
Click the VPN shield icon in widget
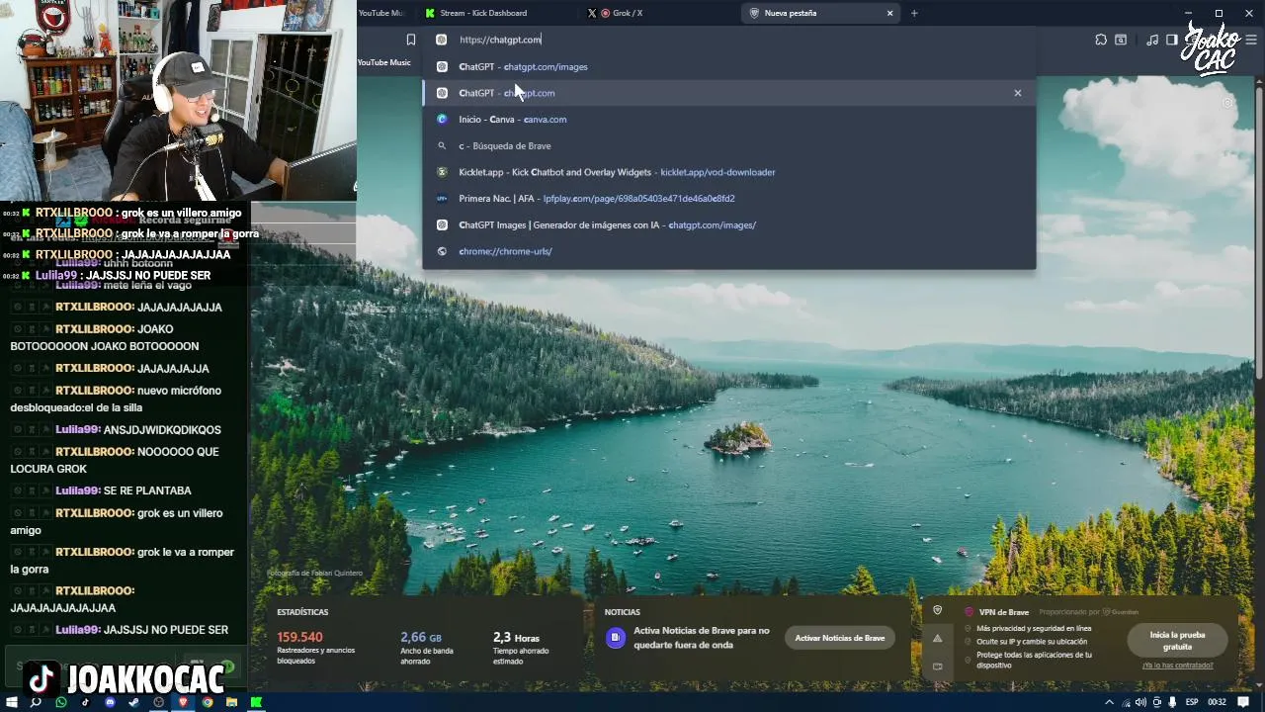937,610
